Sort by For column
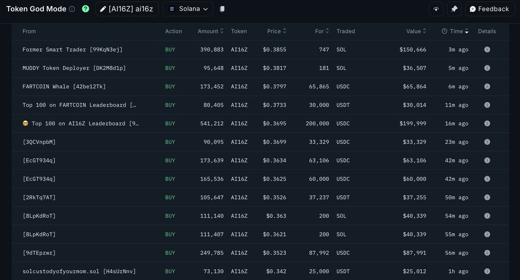 322,31
